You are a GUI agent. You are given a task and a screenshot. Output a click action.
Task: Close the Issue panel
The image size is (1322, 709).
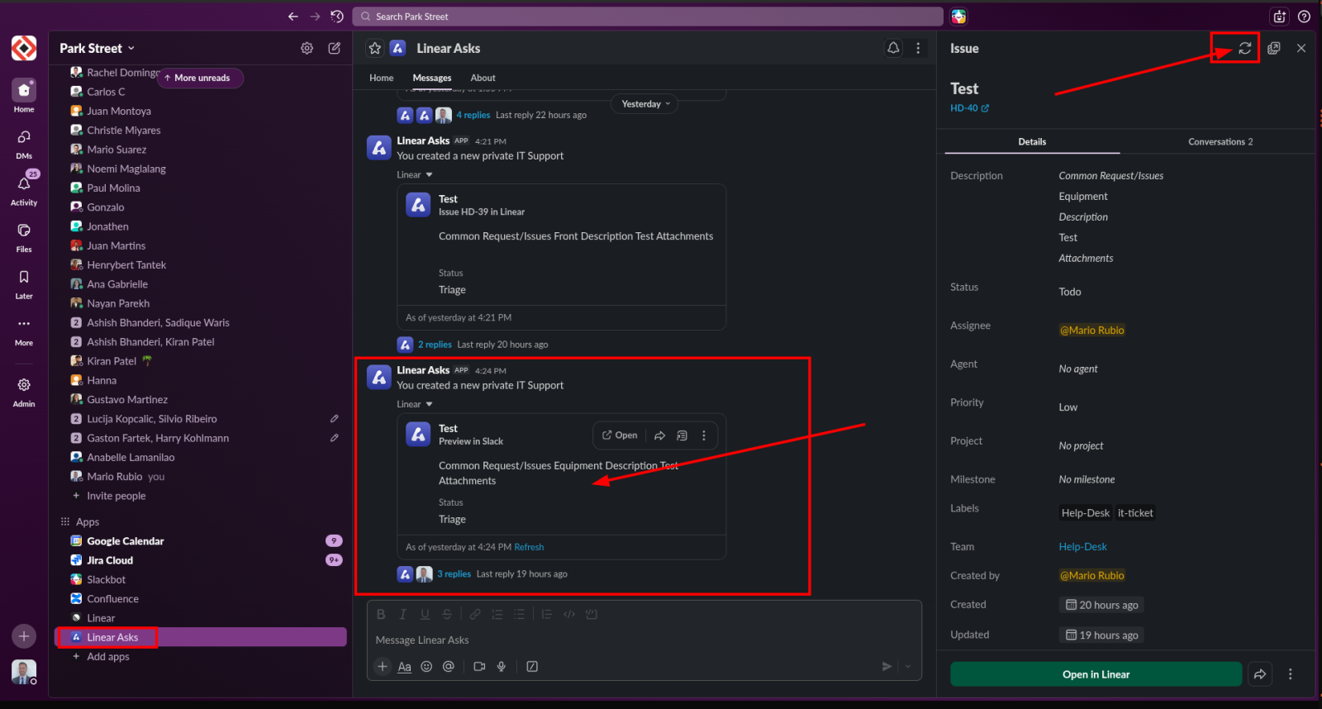[x=1301, y=48]
